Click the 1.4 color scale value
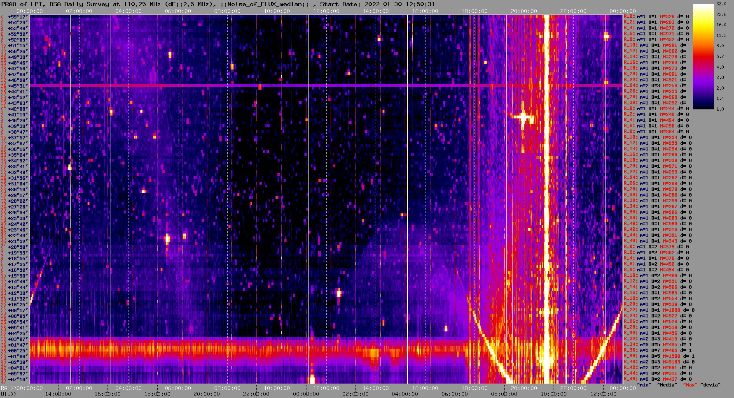The width and height of the screenshot is (734, 398). pyautogui.click(x=720, y=99)
